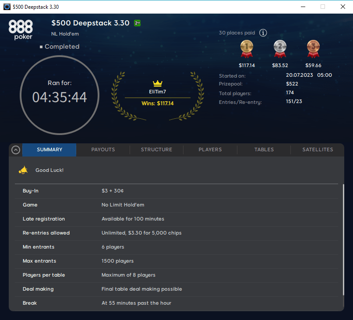Click the 'Late registration' row label
The height and width of the screenshot is (320, 353).
[44, 219]
